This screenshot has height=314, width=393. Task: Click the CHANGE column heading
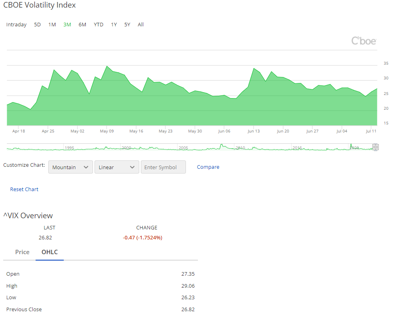point(146,227)
